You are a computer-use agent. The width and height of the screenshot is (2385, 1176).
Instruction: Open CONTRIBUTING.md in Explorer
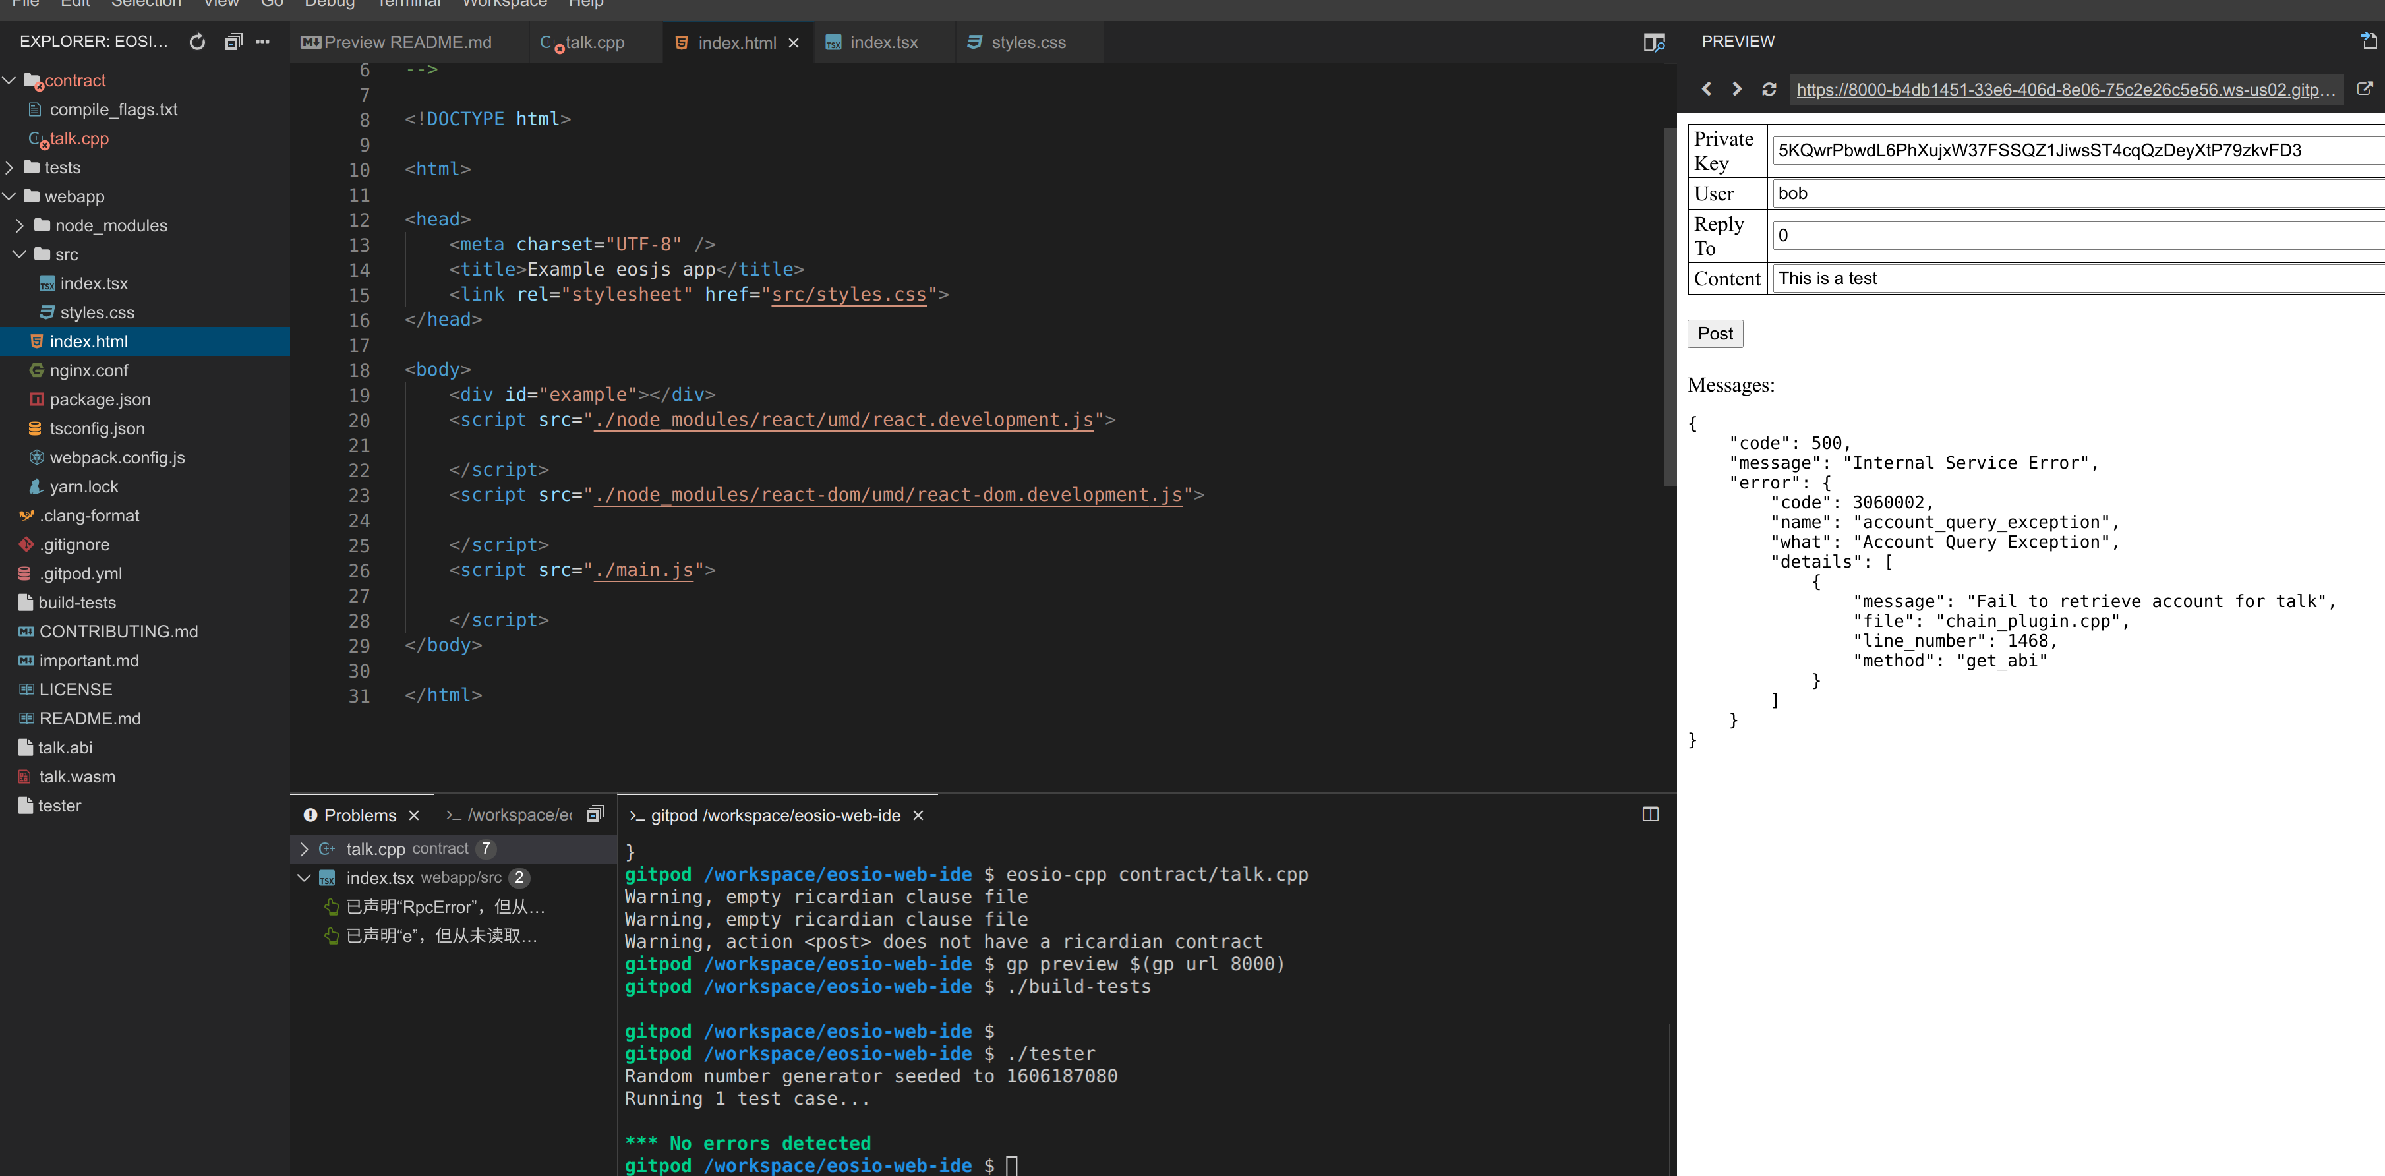click(x=117, y=632)
